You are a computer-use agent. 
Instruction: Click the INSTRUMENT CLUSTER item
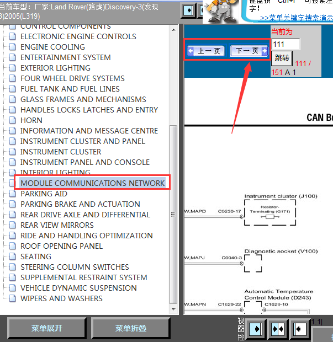click(61, 152)
